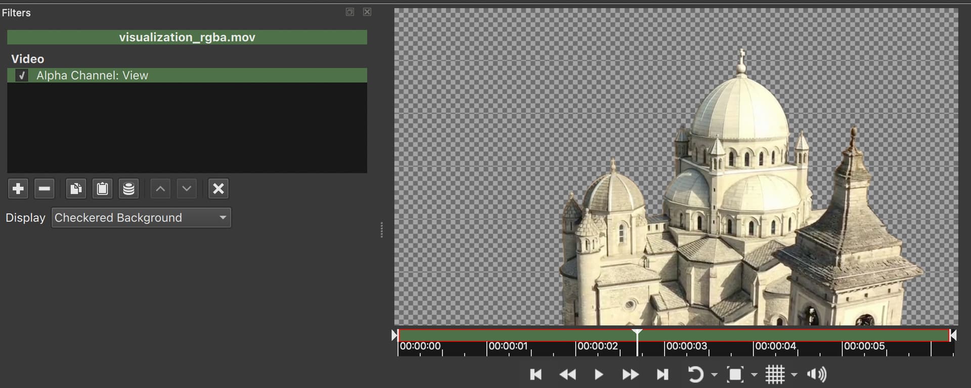Paste filters with the clipboard icon
Viewport: 971px width, 388px height.
pyautogui.click(x=102, y=189)
